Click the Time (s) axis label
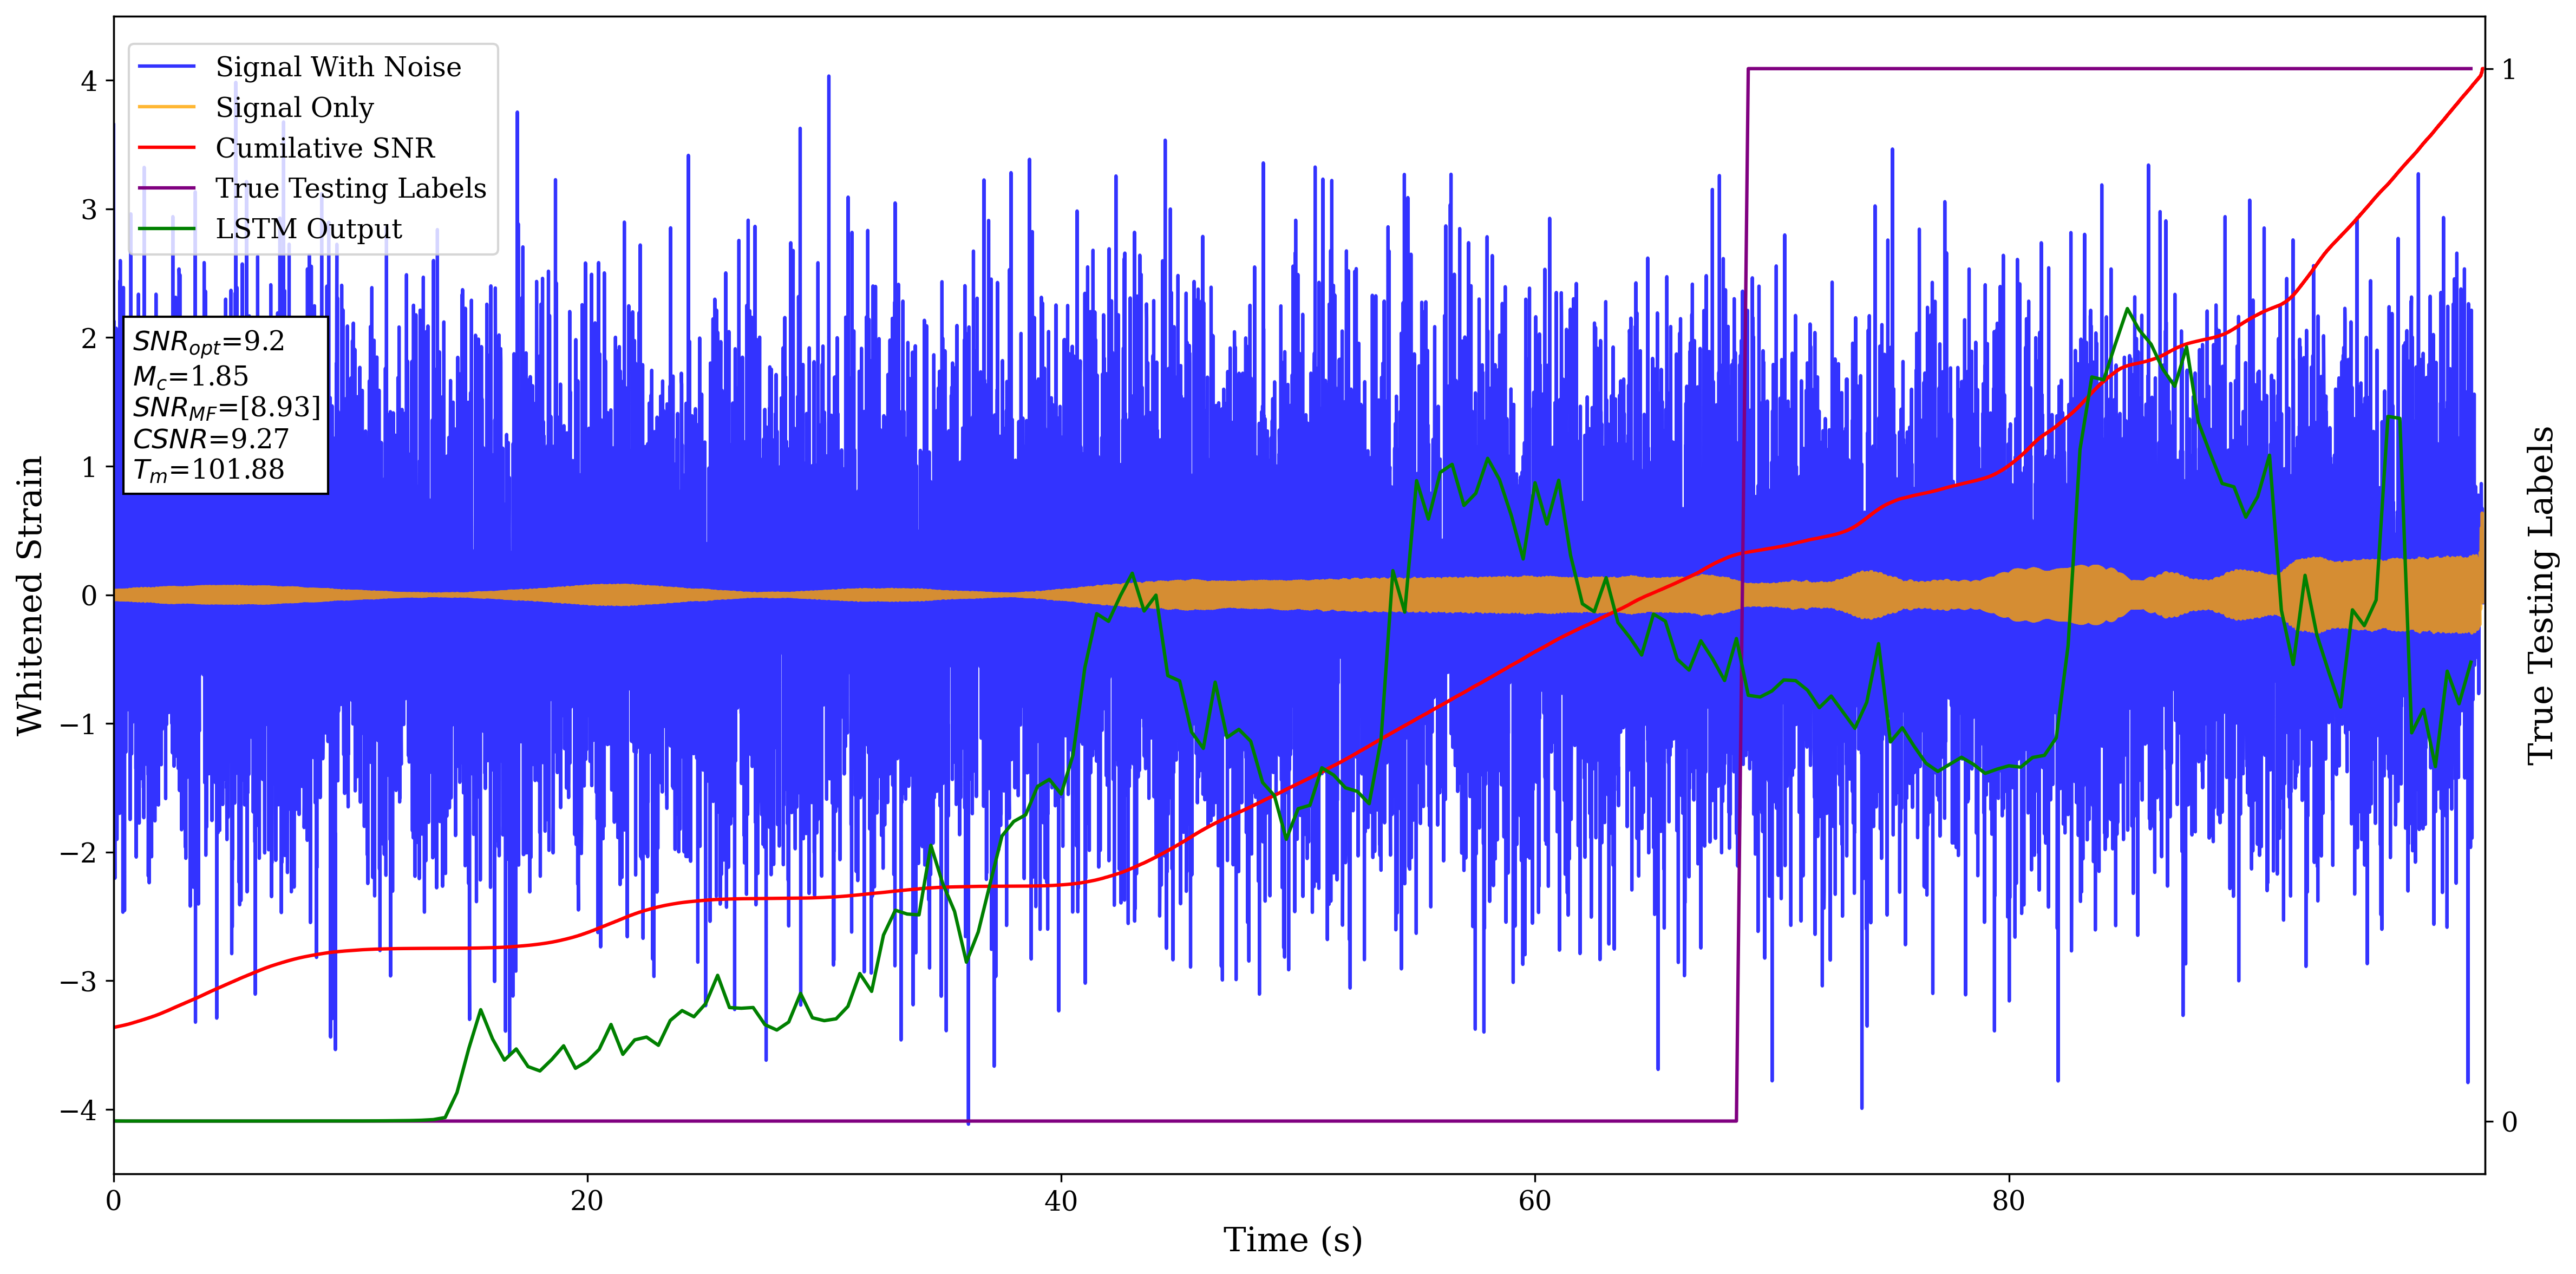Viewport: 2576px width, 1274px height. (x=1292, y=1240)
